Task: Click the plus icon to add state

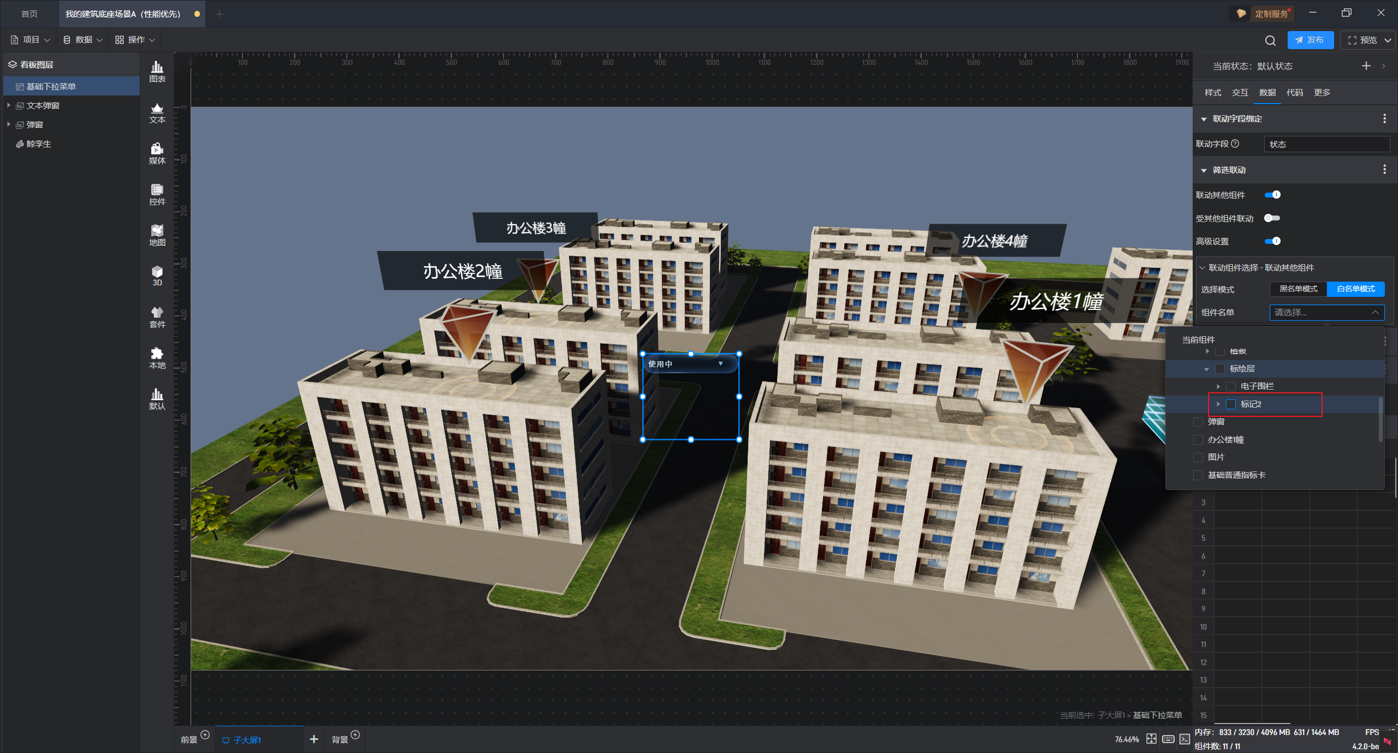Action: click(1366, 66)
